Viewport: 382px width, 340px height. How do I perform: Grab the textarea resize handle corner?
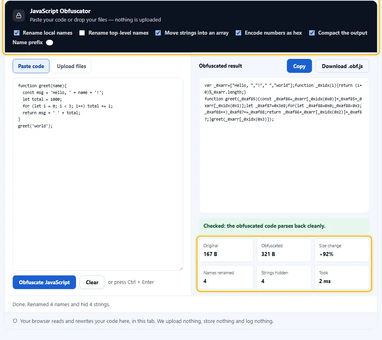pos(181,269)
